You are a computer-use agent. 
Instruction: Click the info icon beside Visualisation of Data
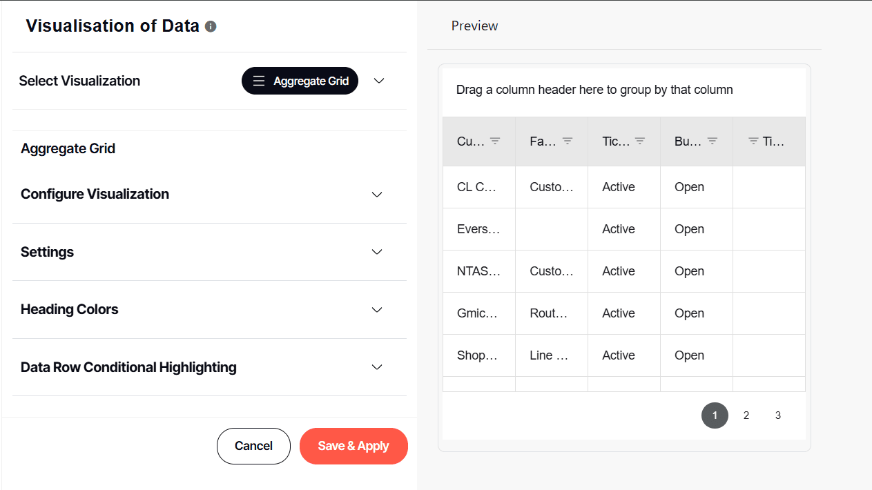pos(211,26)
